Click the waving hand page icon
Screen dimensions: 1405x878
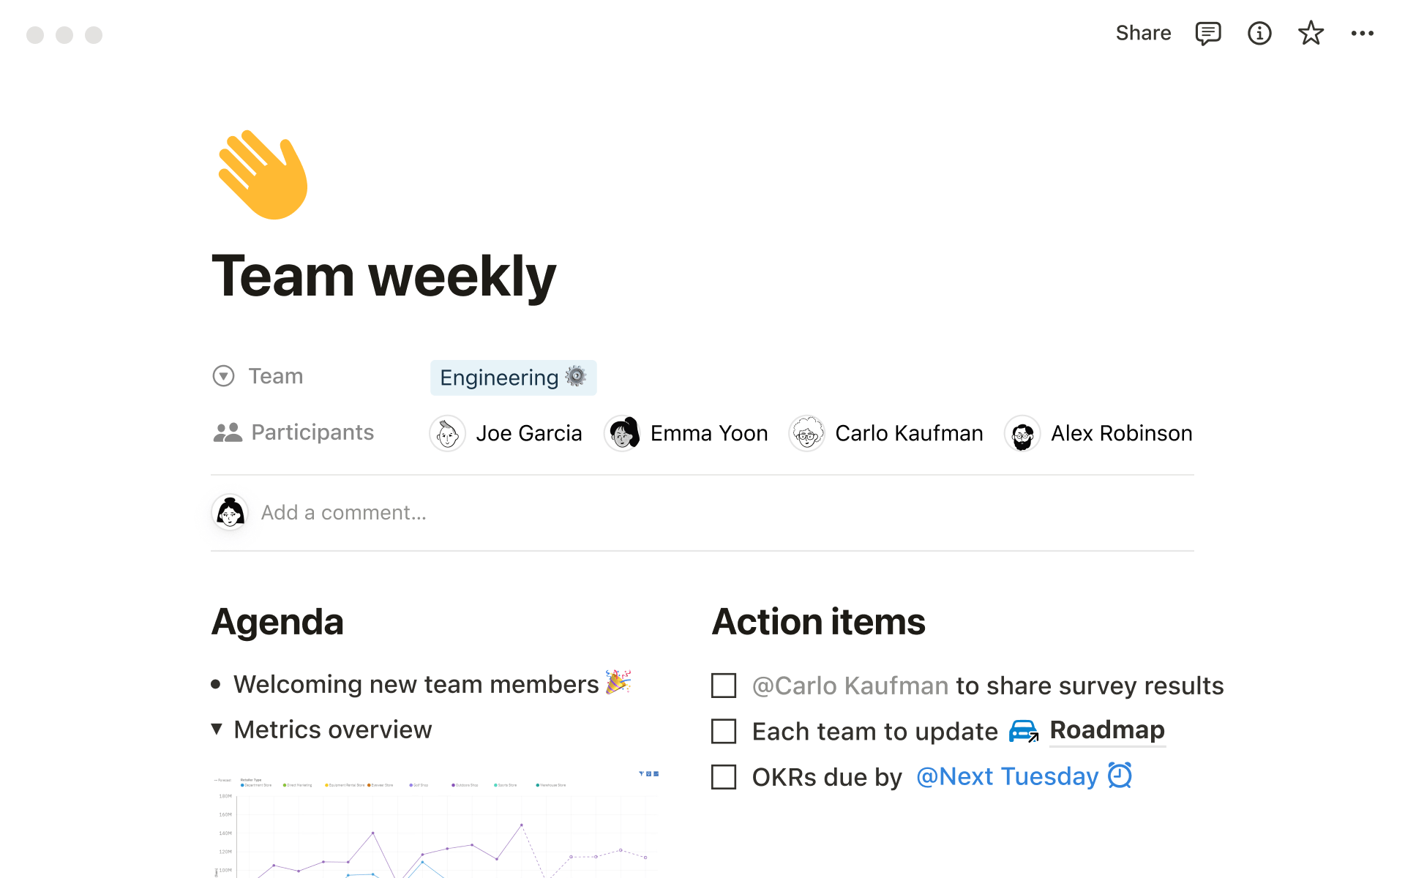click(263, 175)
